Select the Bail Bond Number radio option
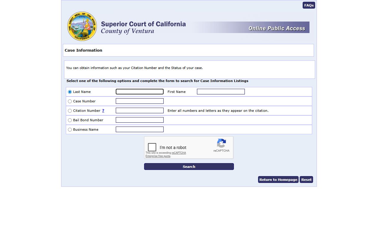This screenshot has width=378, height=236. [x=70, y=120]
